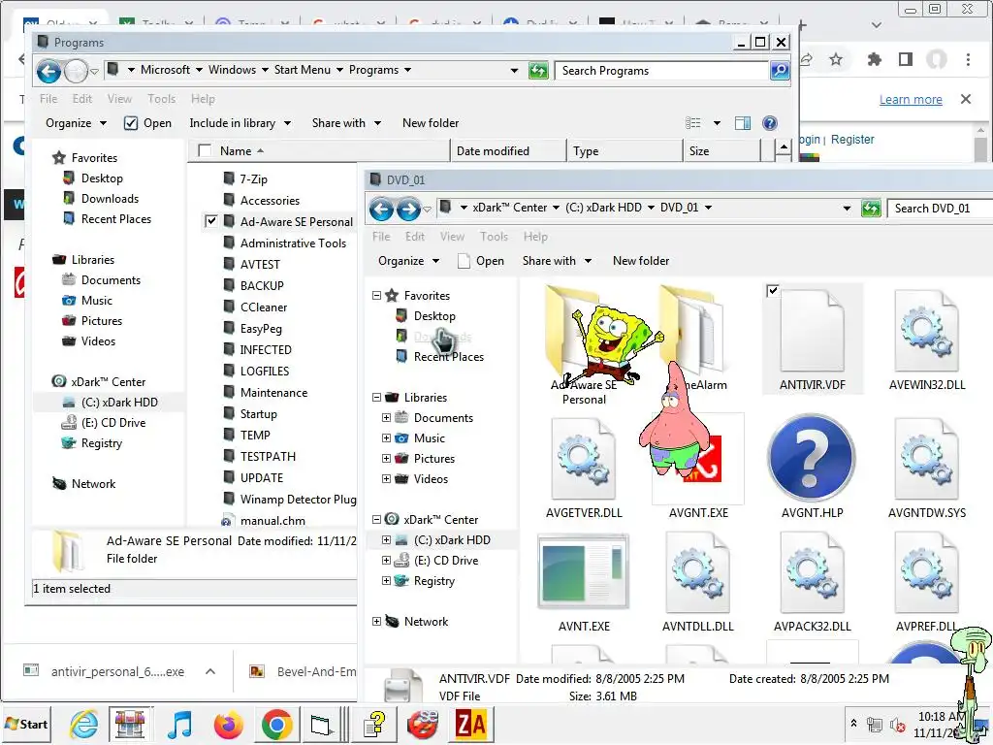Screen dimensions: 993x745
Task: Collapse Favorites in DVD_01 tree
Action: 376,295
